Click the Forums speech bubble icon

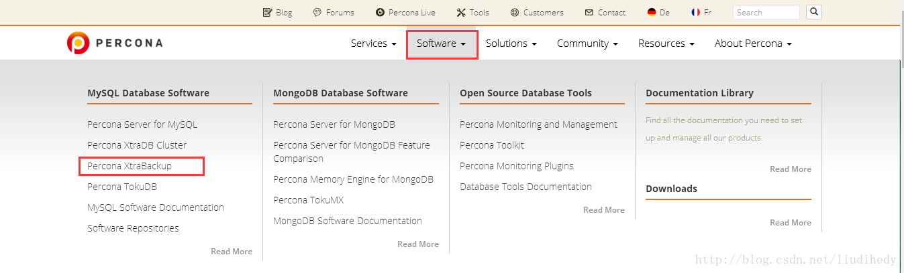[x=317, y=12]
